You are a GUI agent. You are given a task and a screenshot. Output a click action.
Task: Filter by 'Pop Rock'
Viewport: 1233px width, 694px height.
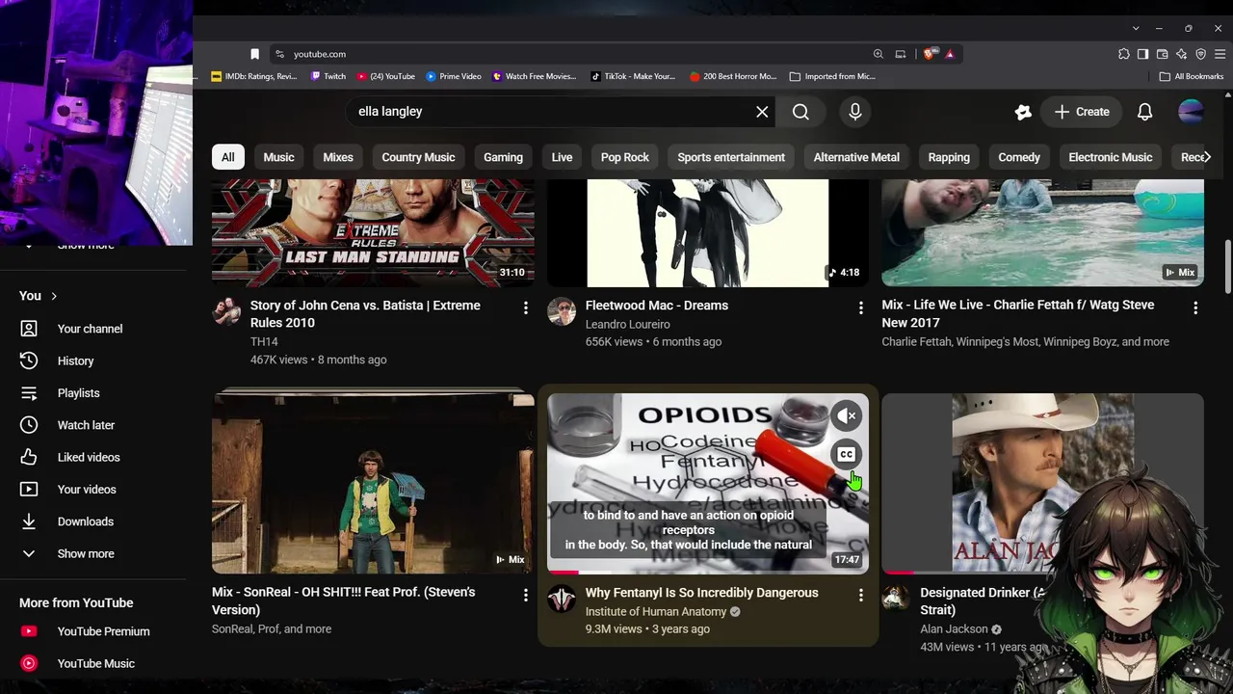(x=625, y=157)
